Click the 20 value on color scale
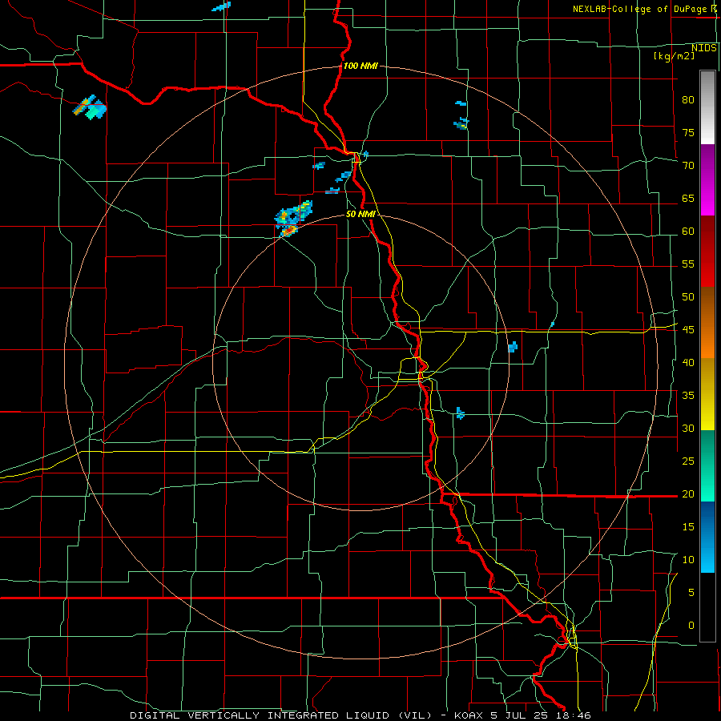The image size is (721, 721). (688, 493)
